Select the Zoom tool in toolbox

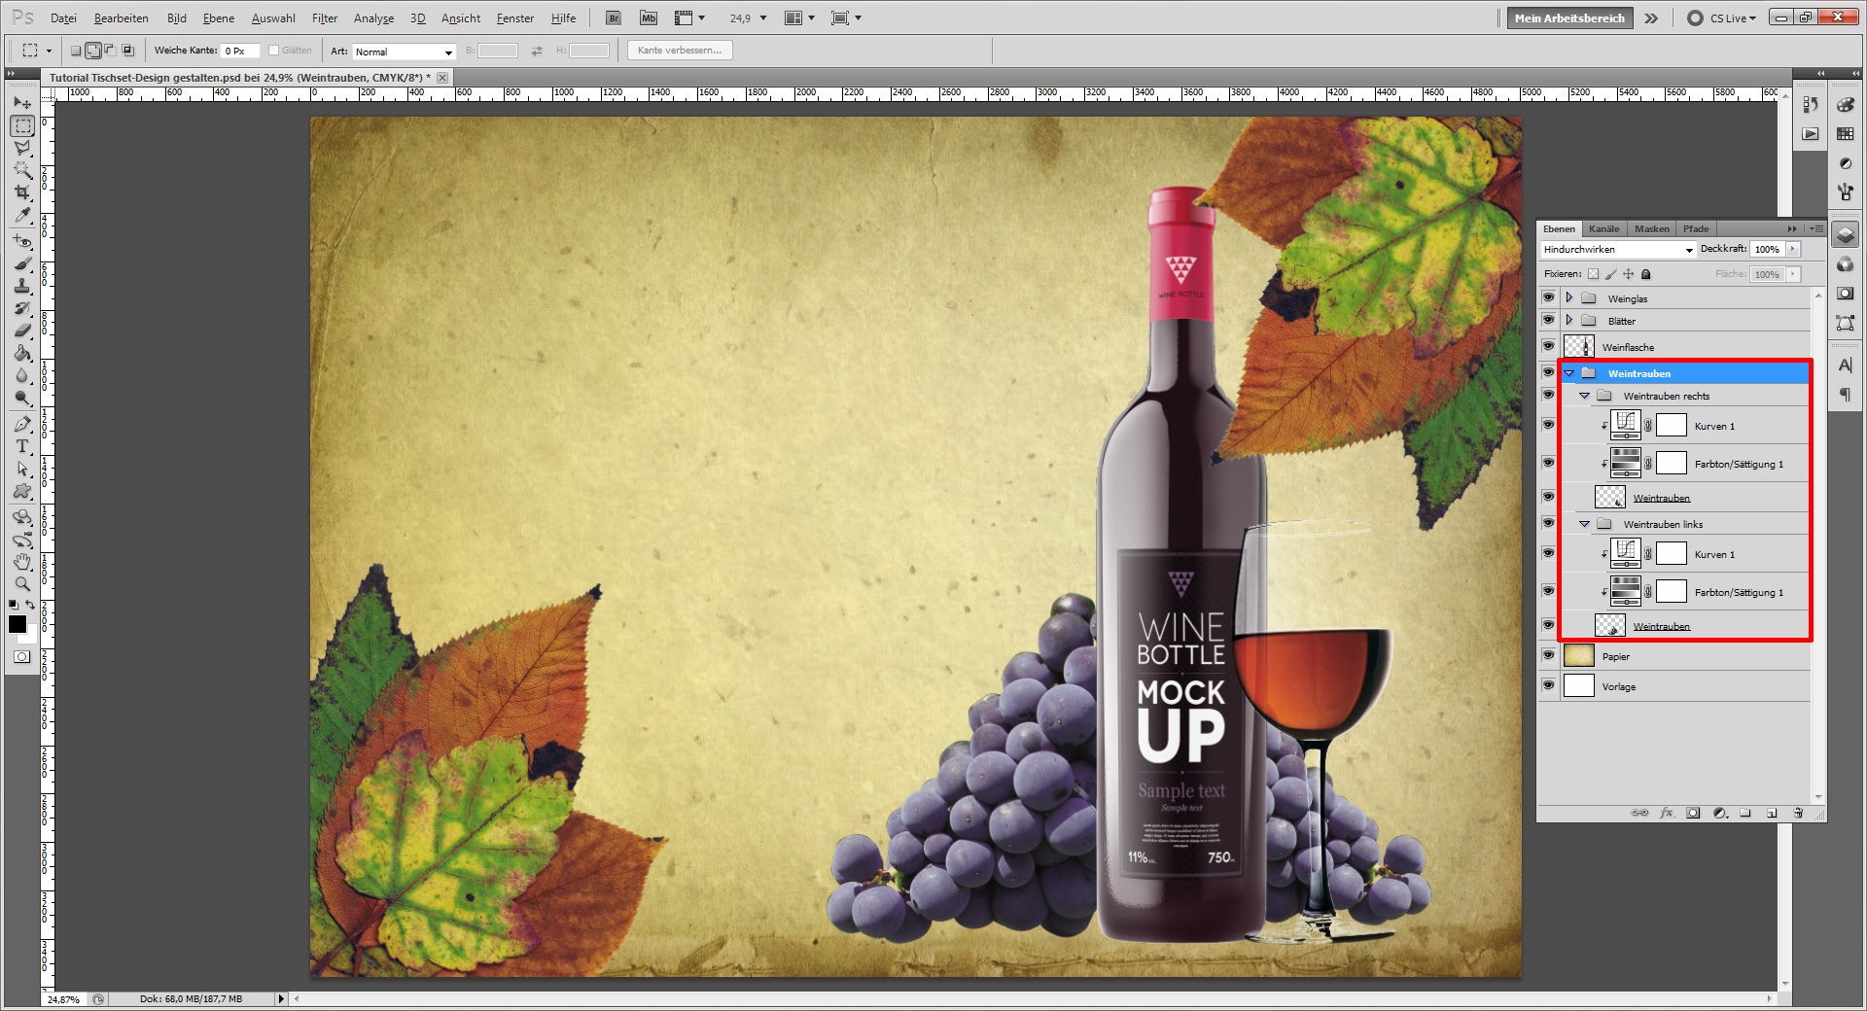[22, 584]
